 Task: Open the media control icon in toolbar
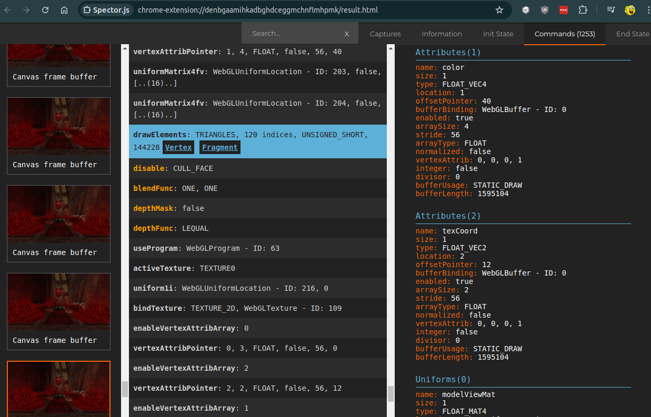(x=610, y=10)
